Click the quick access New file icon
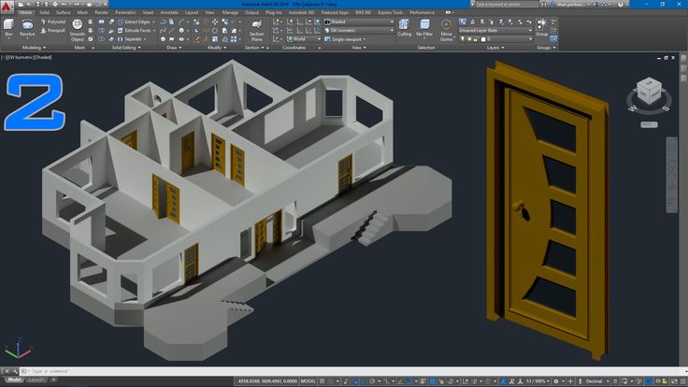The height and width of the screenshot is (387, 688). [x=21, y=5]
